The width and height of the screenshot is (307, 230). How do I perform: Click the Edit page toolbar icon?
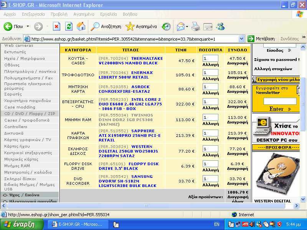click(208, 26)
